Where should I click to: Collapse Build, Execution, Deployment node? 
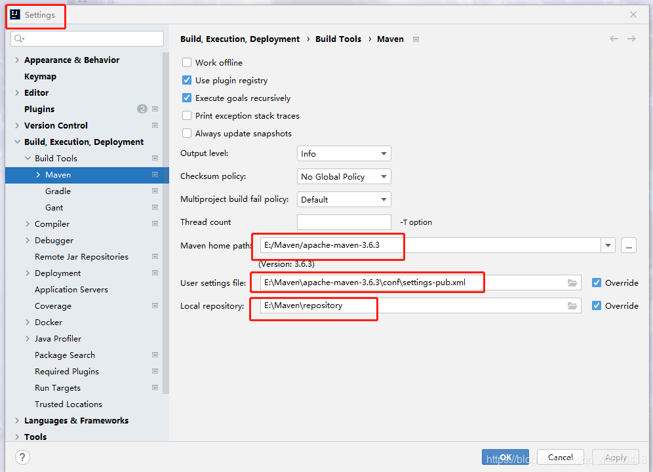17,142
